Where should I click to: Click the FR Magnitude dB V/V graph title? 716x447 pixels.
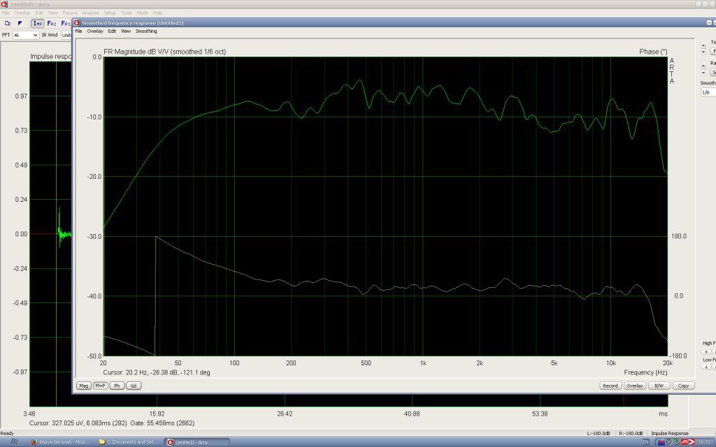pyautogui.click(x=165, y=52)
